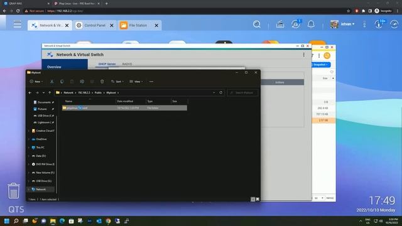Go up one level with Explorer up arrow
The width and height of the screenshot is (402, 226).
coord(50,93)
